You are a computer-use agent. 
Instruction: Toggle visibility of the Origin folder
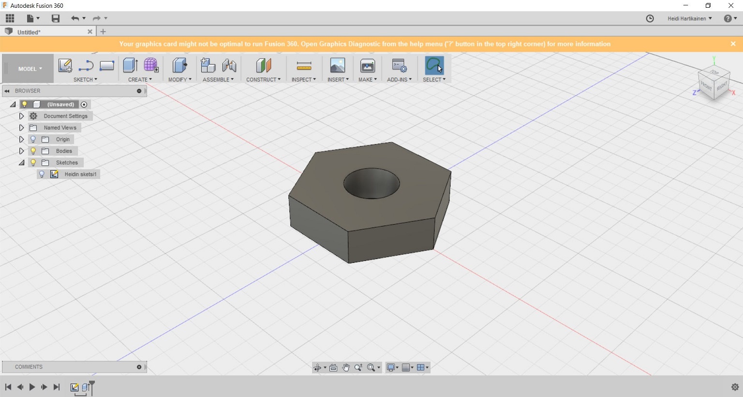pyautogui.click(x=33, y=139)
